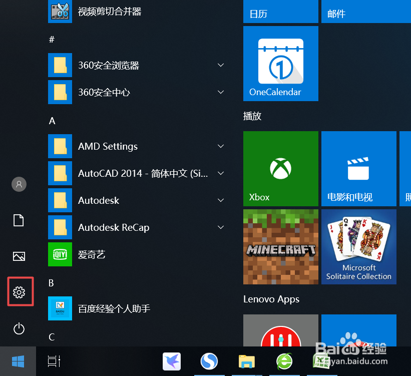This screenshot has width=411, height=376.
Task: Click the AMD Settings folder icon
Action: click(60, 146)
